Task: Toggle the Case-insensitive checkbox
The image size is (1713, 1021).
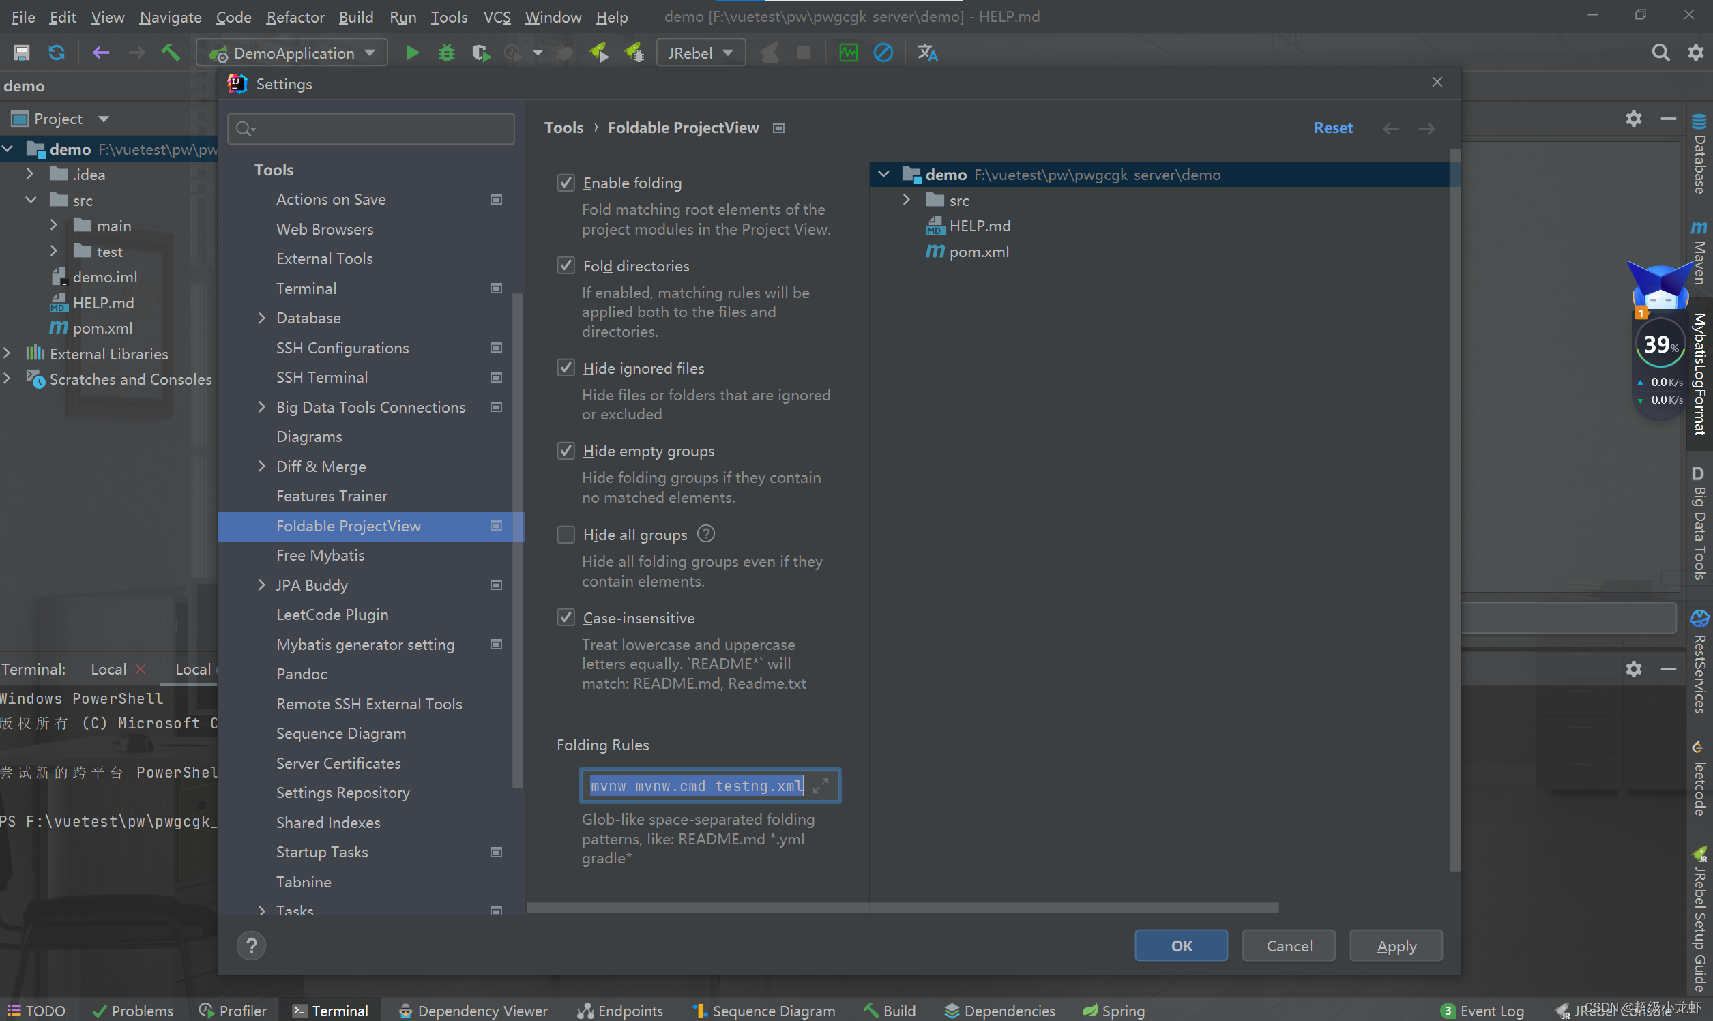Action: click(564, 617)
